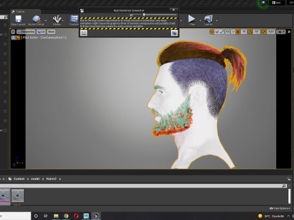The height and width of the screenshot is (220, 294).
Task: Maximize or restore the viewport icon
Action: coord(289,32)
